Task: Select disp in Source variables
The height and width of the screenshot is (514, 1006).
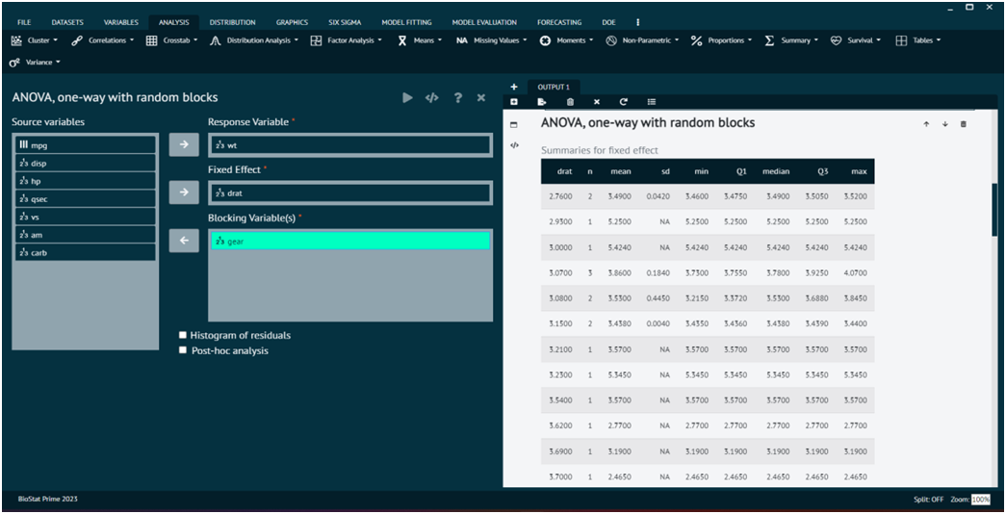Action: 86,163
